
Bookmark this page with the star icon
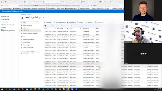88,5
